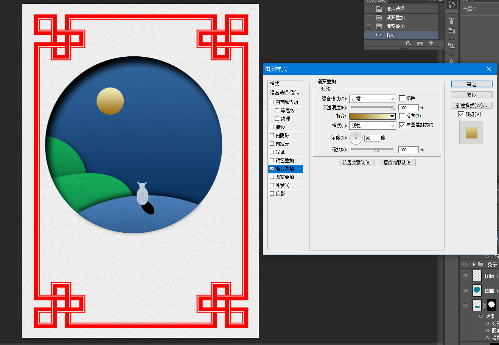Click the 确定 OK button
This screenshot has width=499, height=345.
click(472, 84)
